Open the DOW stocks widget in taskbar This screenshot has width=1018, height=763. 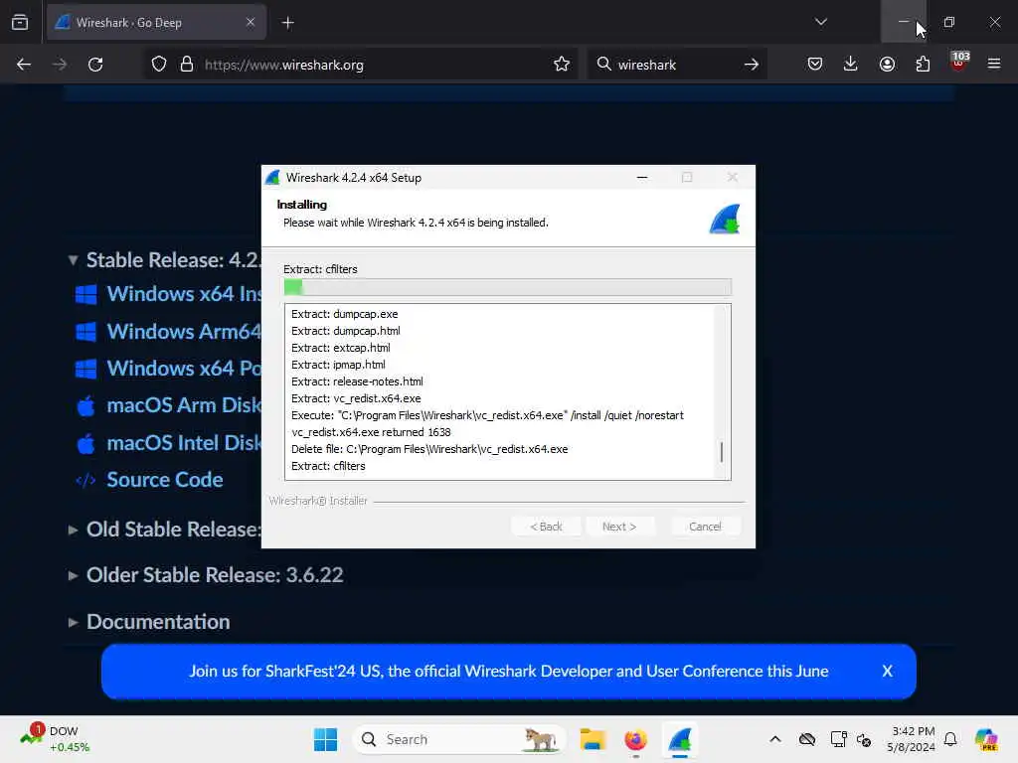pyautogui.click(x=55, y=739)
